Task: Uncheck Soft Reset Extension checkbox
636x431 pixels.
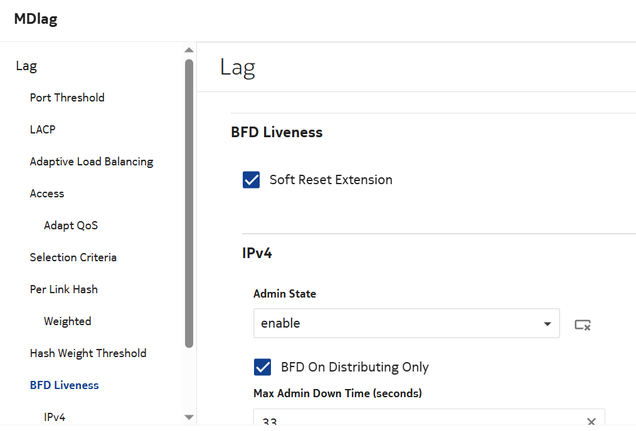Action: [x=252, y=180]
